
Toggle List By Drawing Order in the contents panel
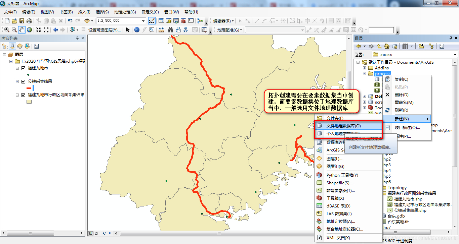coord(5,46)
